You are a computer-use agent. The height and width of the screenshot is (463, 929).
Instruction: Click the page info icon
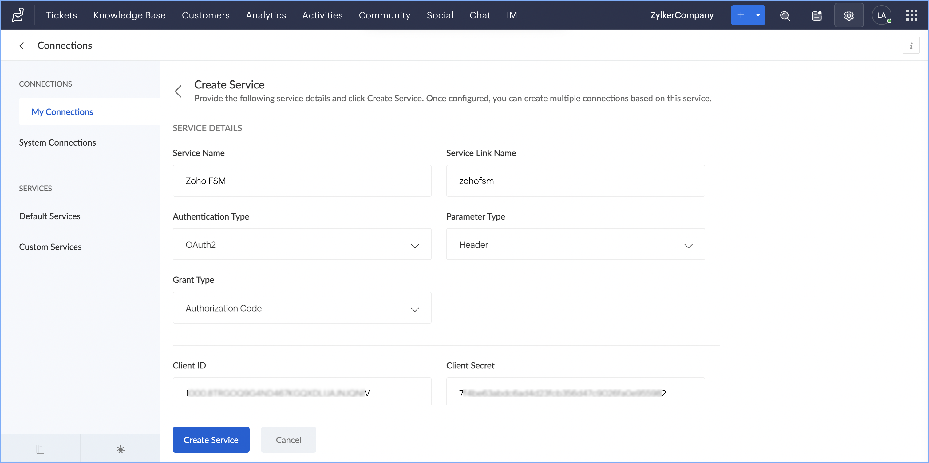pyautogui.click(x=911, y=45)
